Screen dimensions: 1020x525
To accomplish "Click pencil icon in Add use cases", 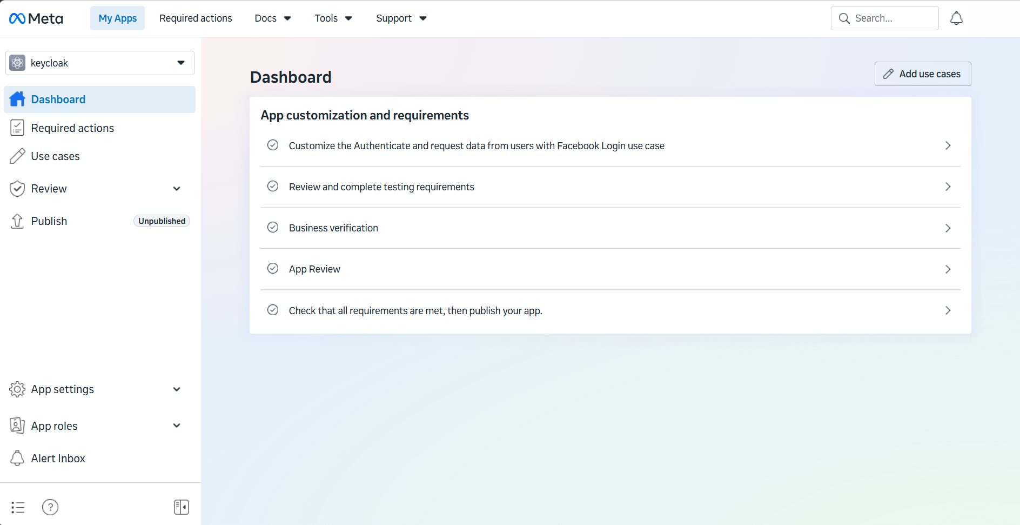I will click(x=888, y=74).
